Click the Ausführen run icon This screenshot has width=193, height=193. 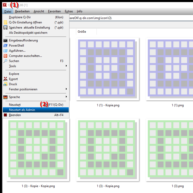click(5, 51)
